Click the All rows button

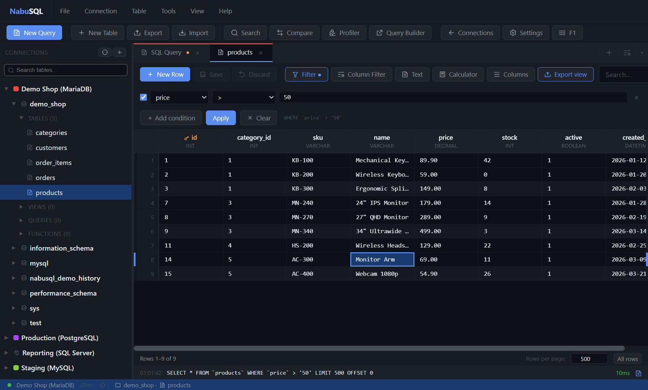(x=628, y=359)
